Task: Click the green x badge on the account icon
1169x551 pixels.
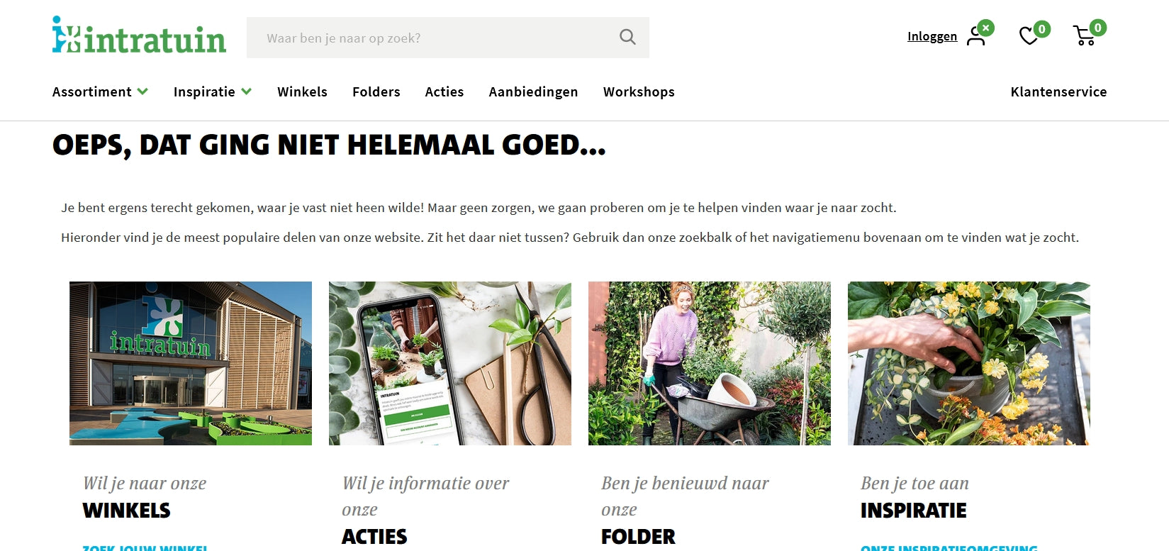Action: coord(985,28)
